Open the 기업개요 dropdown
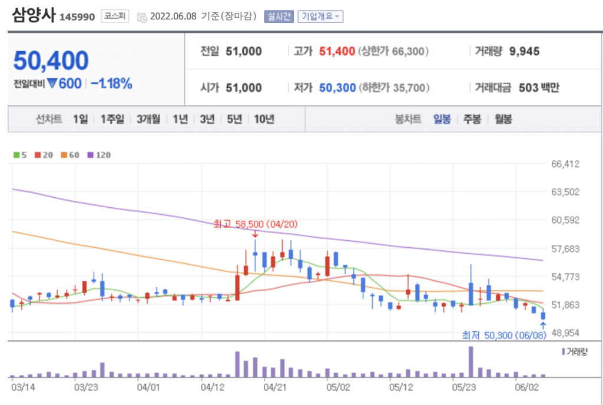 coord(320,16)
